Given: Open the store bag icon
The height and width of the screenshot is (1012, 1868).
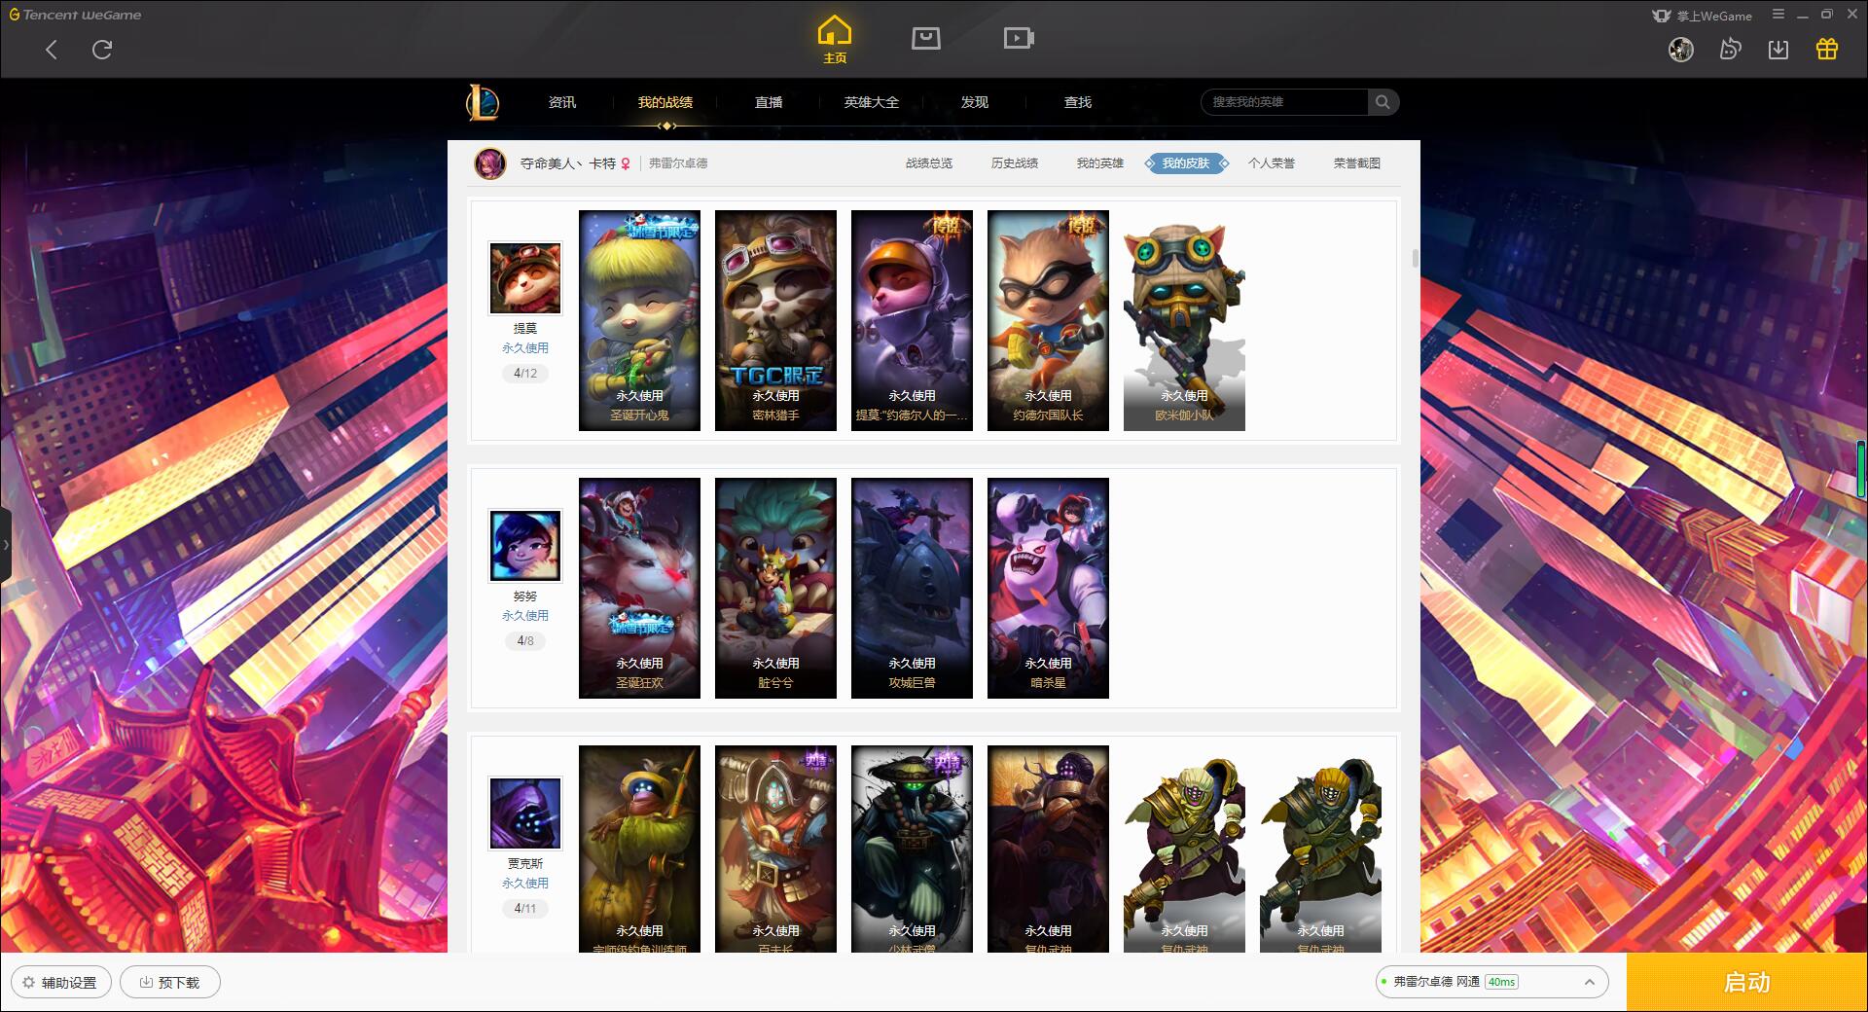Looking at the screenshot, I should (925, 38).
